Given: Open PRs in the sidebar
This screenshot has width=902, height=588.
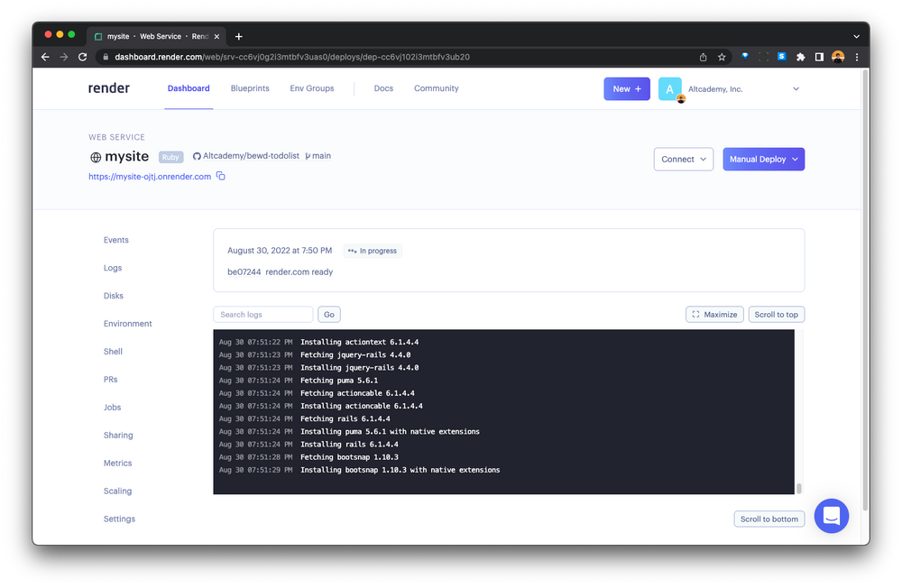Looking at the screenshot, I should 110,380.
